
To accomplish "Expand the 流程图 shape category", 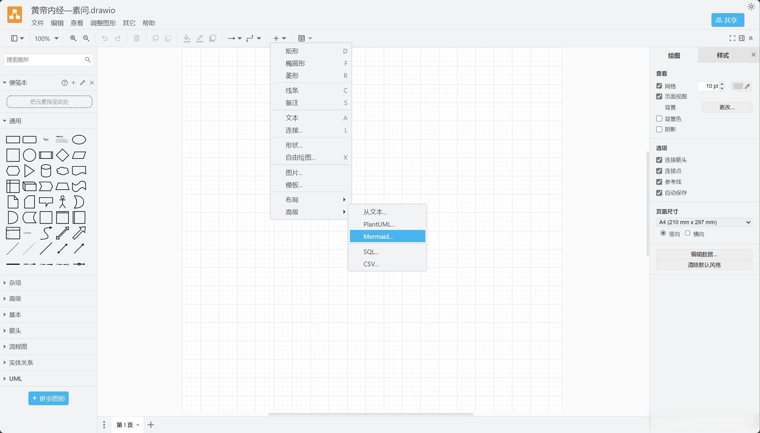I will (49, 347).
